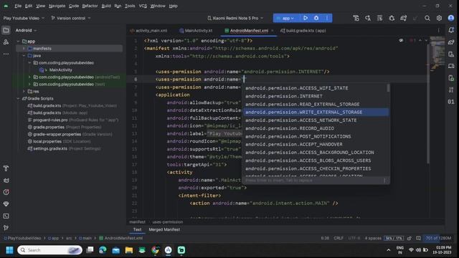This screenshot has height=258, width=459.
Task: Open the Resource Manager sidebar icon
Action: (x=6, y=42)
